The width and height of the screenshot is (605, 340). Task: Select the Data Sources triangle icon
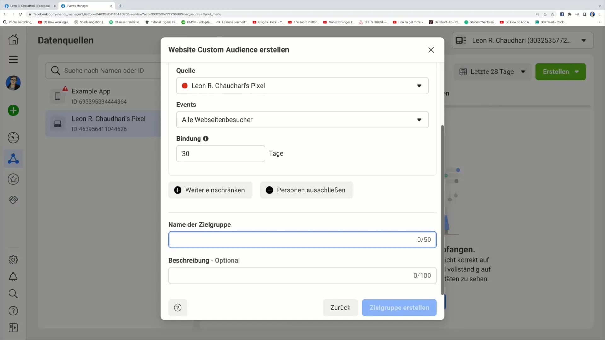[x=13, y=158]
